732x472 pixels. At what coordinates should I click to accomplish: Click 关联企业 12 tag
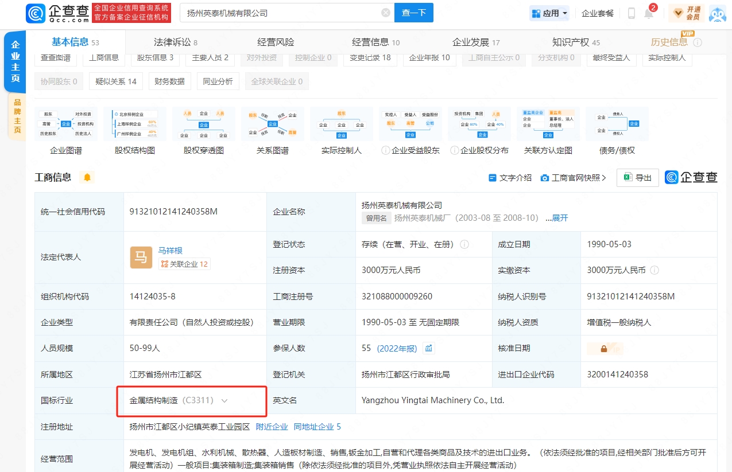pyautogui.click(x=184, y=264)
